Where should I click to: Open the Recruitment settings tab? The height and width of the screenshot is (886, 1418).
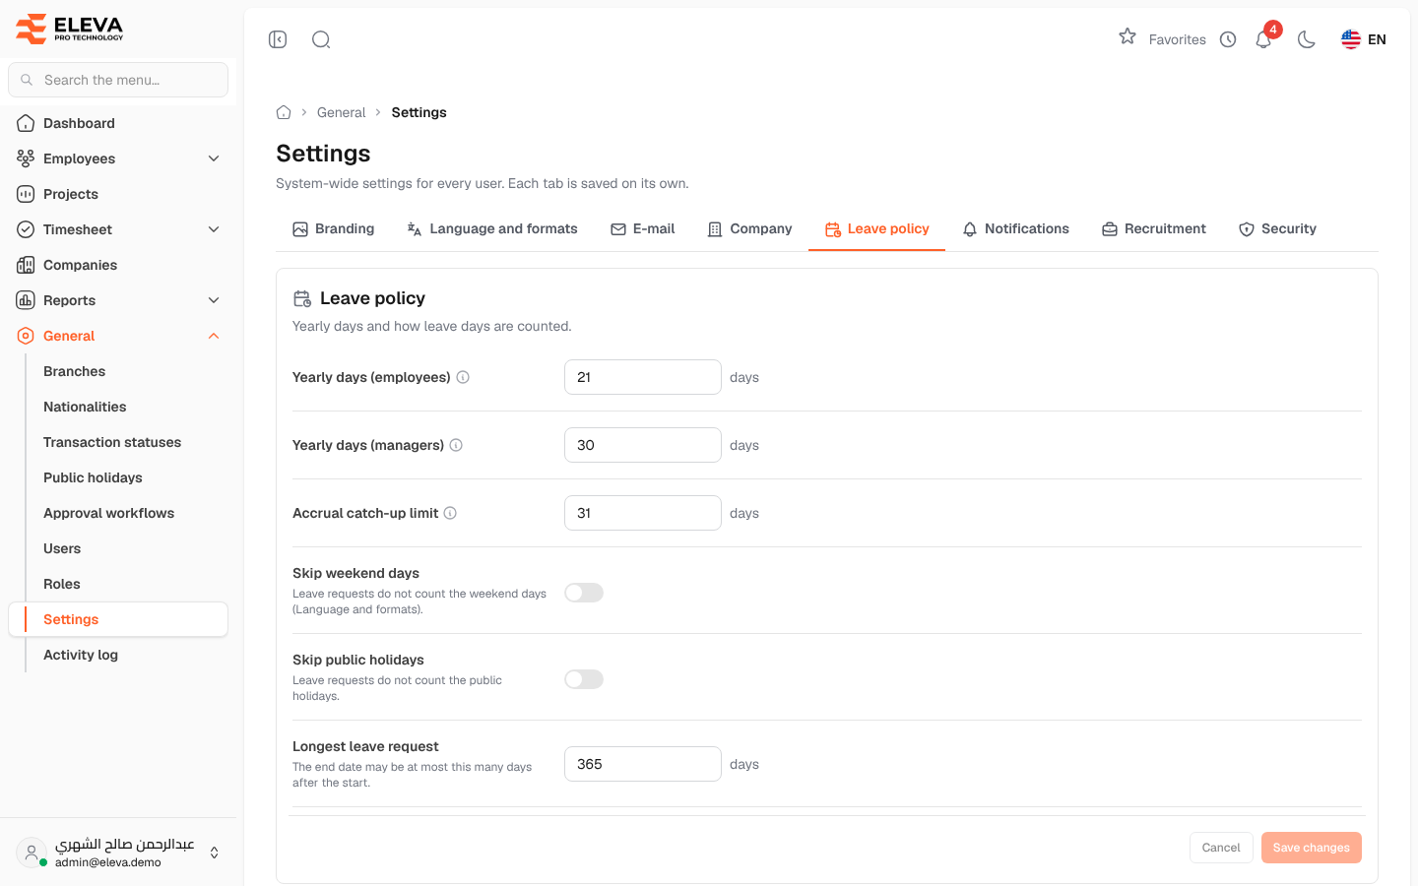click(1153, 228)
